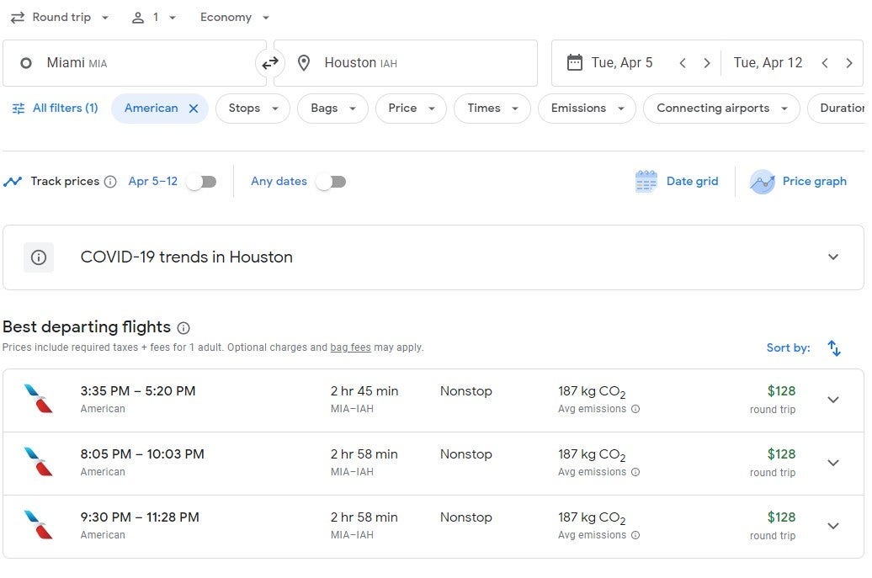Click info icon beside Best departing flights
Screen dimensions: 872x578
coord(183,328)
